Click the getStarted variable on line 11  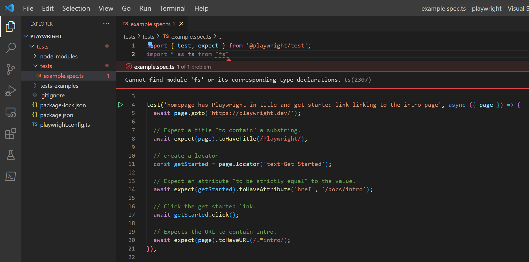(191, 164)
